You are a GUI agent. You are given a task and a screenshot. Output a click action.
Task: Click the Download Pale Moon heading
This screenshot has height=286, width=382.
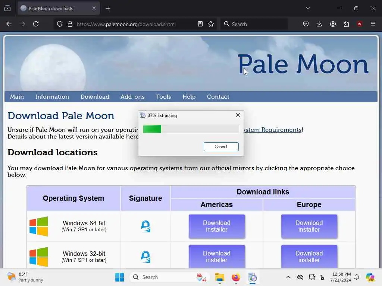61,116
